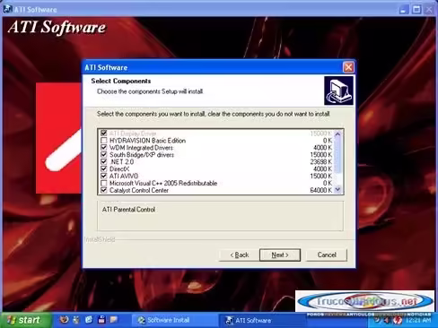Screen dimensions: 438x328
Task: Uncheck Catalyst Control Center
Action: point(104,190)
